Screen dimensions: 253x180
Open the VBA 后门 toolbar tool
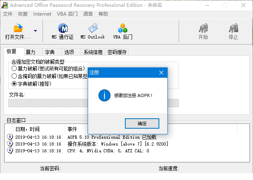click(x=122, y=31)
